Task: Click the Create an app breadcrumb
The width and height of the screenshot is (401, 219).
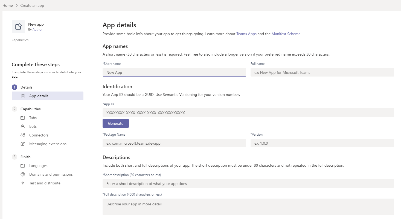Action: (32, 5)
